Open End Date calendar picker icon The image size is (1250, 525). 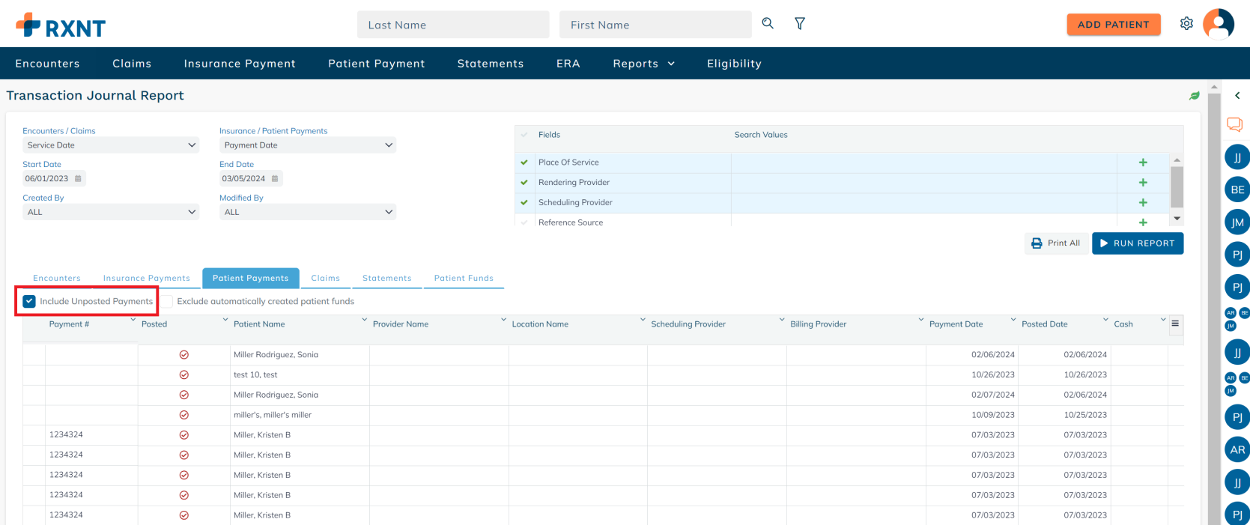pyautogui.click(x=275, y=178)
